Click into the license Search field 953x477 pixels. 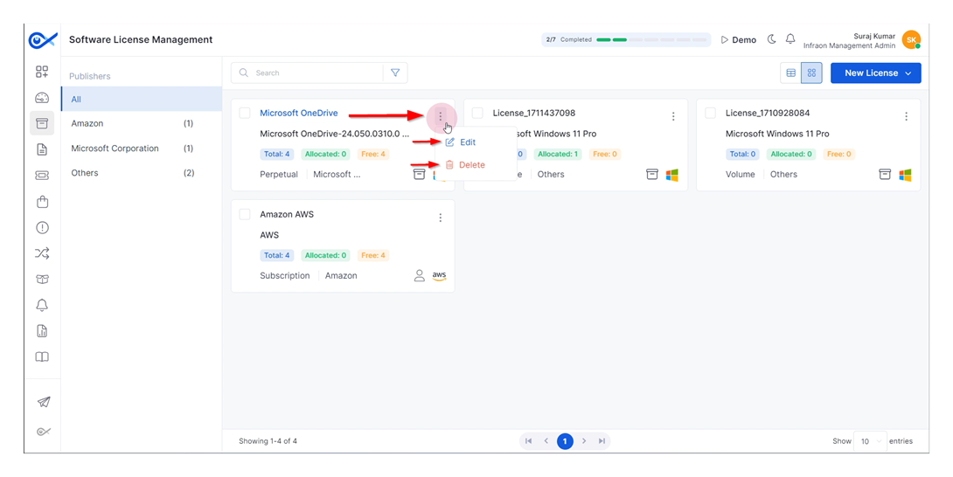point(315,73)
